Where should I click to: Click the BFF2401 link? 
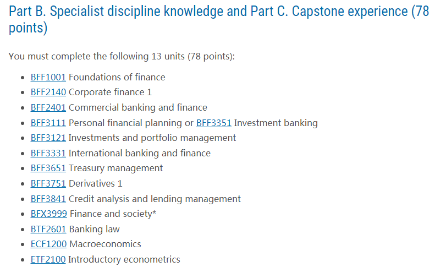(48, 107)
